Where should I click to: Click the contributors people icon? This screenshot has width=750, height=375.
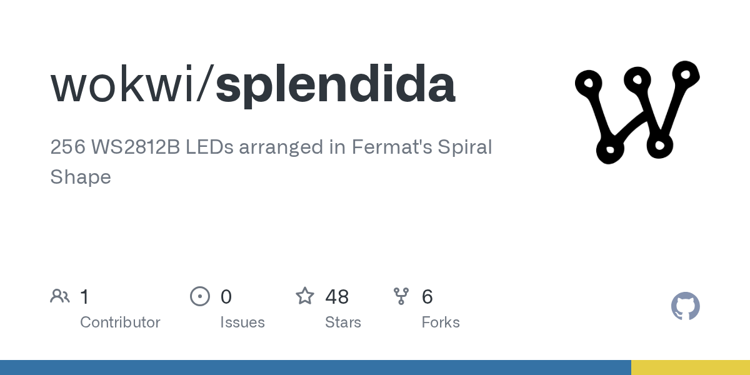[x=60, y=296]
